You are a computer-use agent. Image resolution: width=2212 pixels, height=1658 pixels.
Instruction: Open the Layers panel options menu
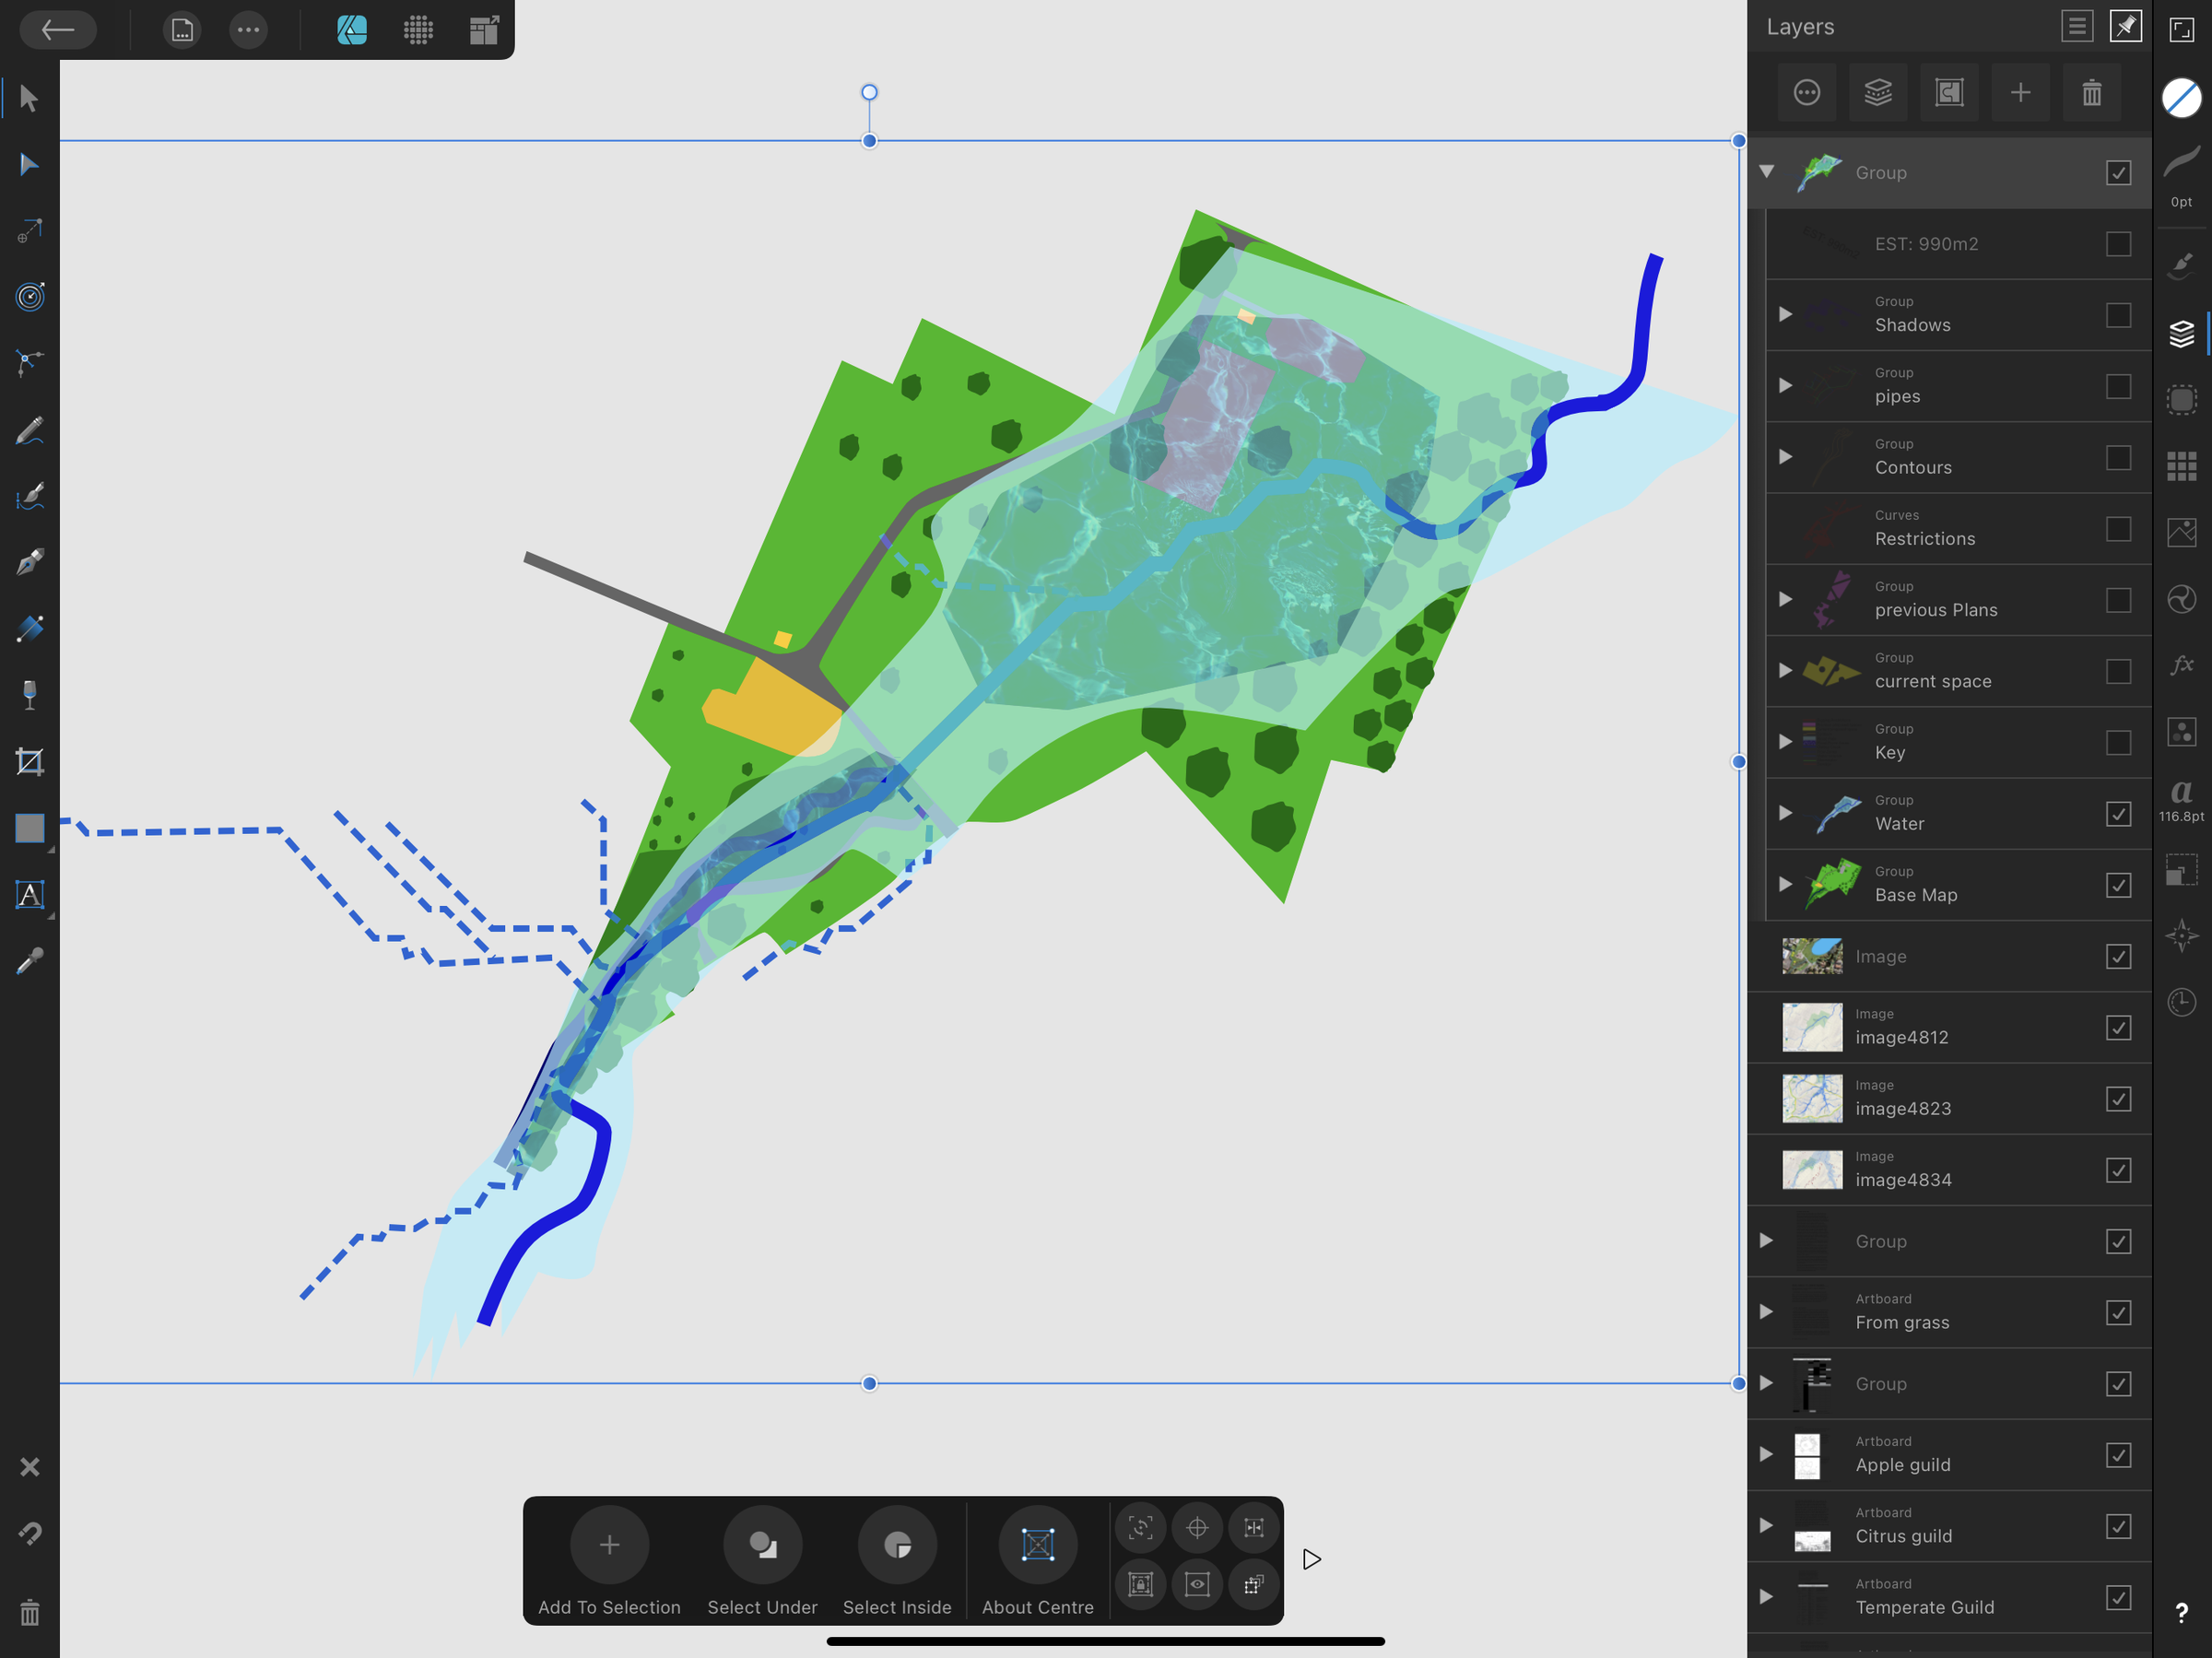pyautogui.click(x=2077, y=26)
